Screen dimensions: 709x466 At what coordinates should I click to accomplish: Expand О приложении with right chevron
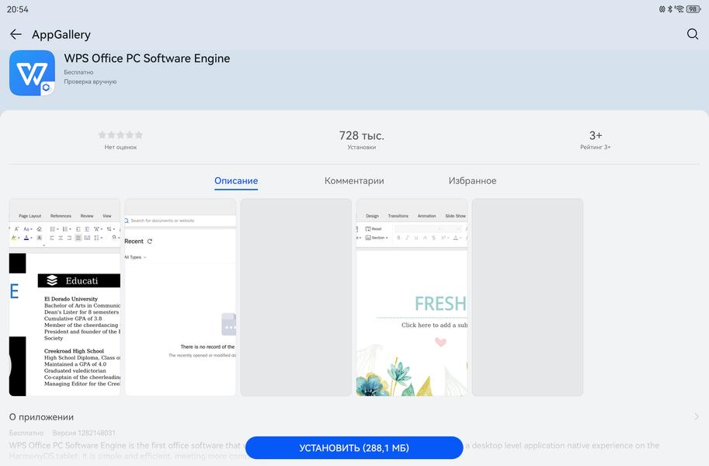(x=697, y=417)
